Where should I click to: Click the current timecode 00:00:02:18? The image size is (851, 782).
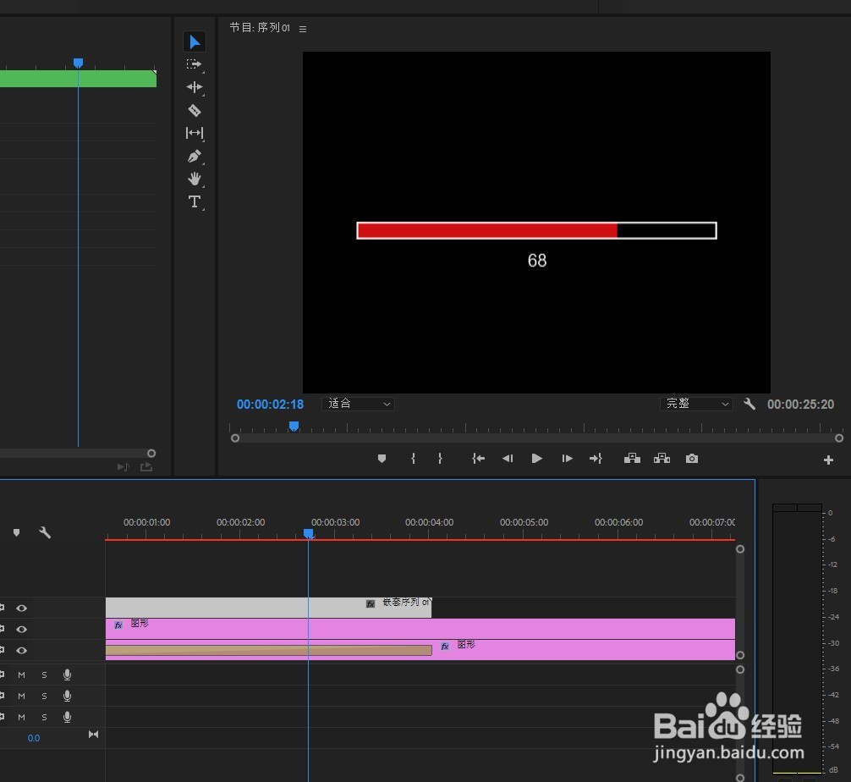click(271, 405)
